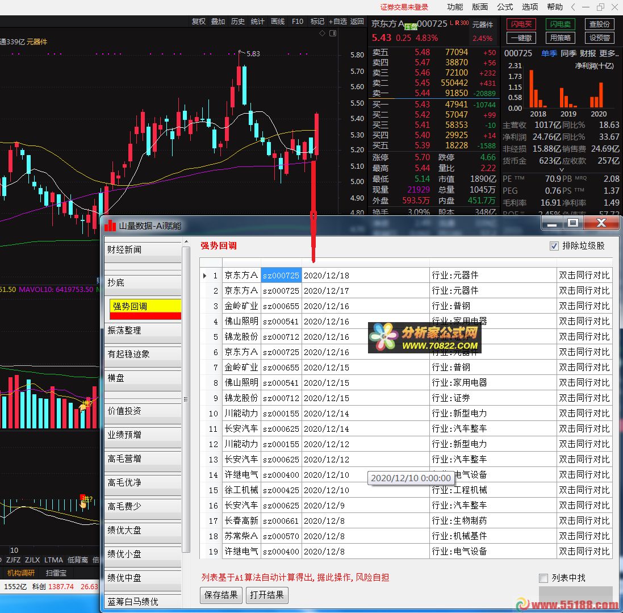Click 标记 in the chart toolbar

coord(317,22)
